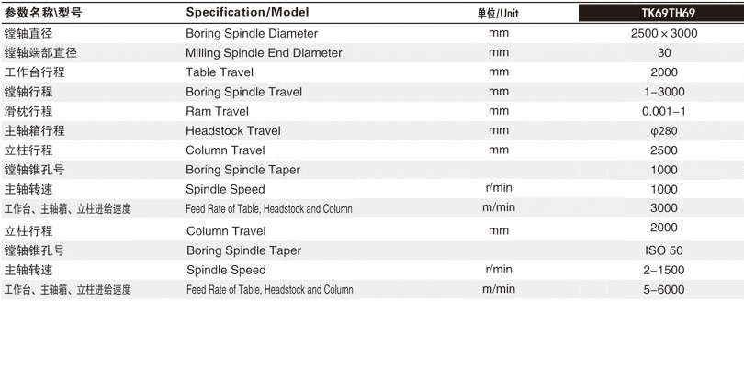Click the 1–3000 value cell
Viewport: 744px width, 367px height.
click(664, 92)
